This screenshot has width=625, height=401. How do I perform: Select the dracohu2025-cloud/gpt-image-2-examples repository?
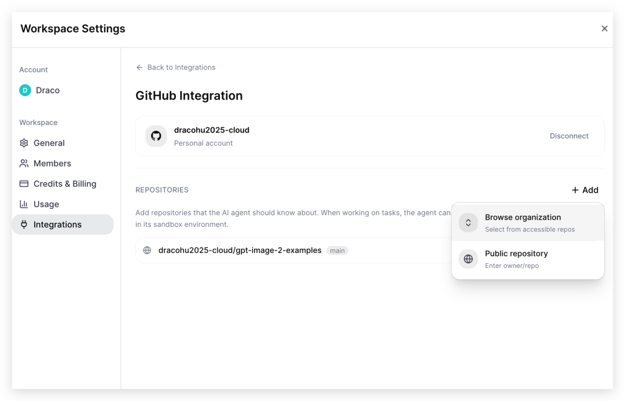tap(240, 251)
